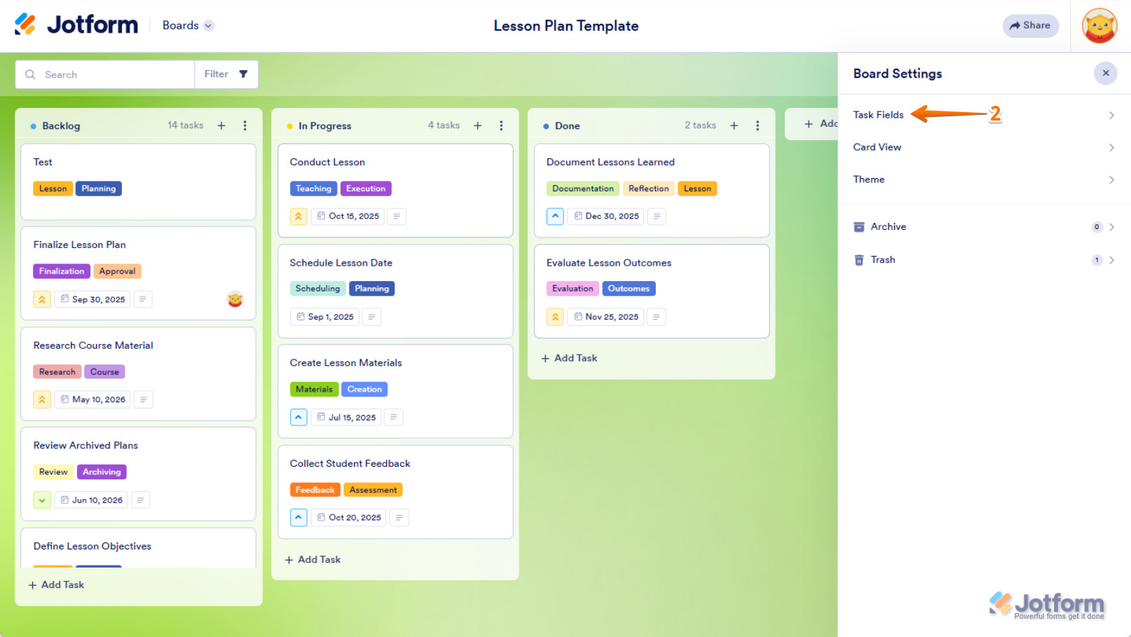Open the In Progress column options menu
The width and height of the screenshot is (1131, 637).
tap(501, 125)
